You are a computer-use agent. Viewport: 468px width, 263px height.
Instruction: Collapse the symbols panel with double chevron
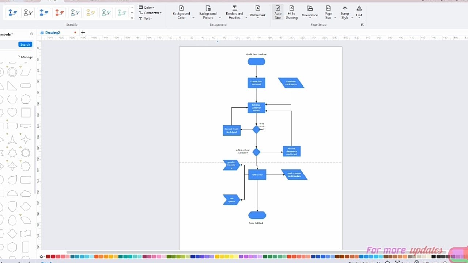point(31,34)
